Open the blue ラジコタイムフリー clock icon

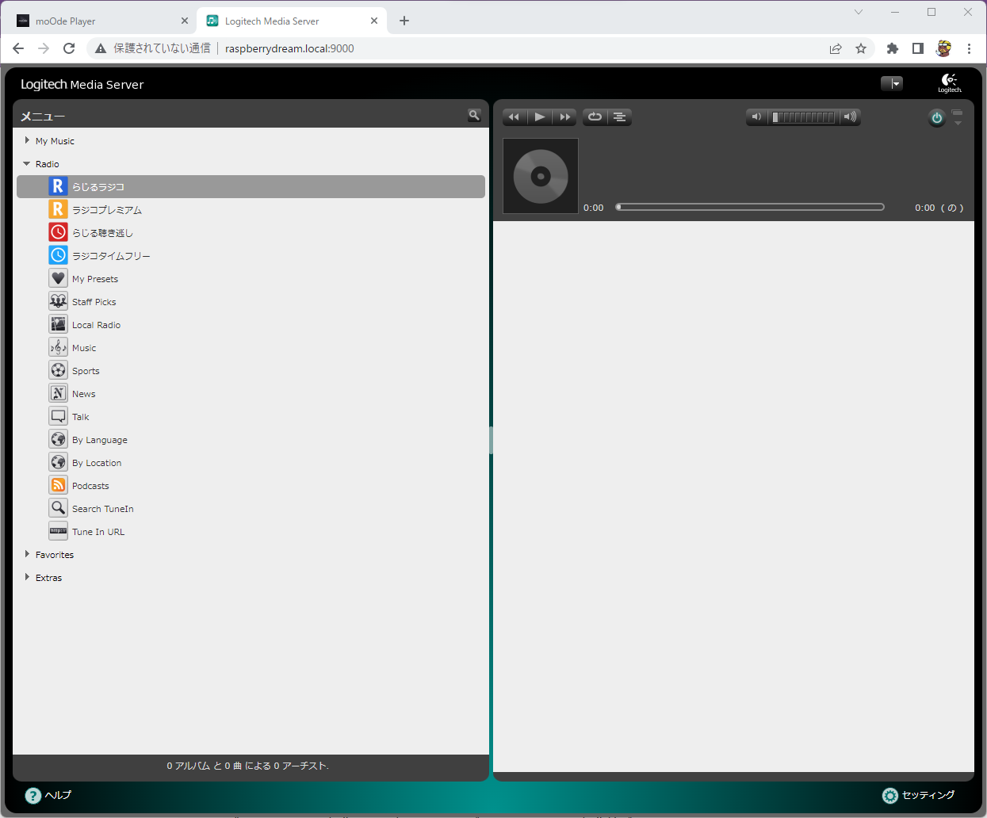pos(58,255)
